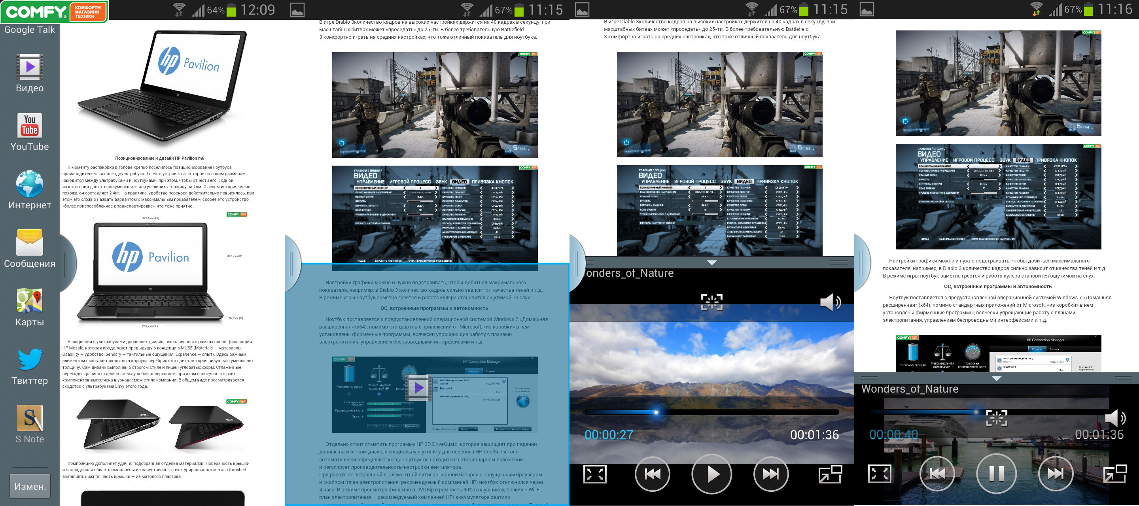Tap heading "Позиционирование и дизайн HP Pavilion m6"
Screen dimensions: 1139x506
click(160, 158)
